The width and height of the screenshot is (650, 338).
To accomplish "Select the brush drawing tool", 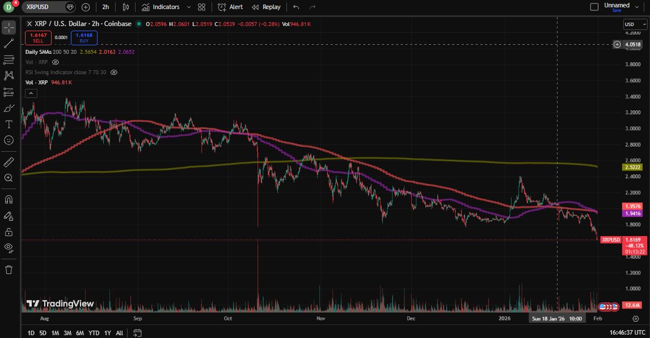I will 9,108.
